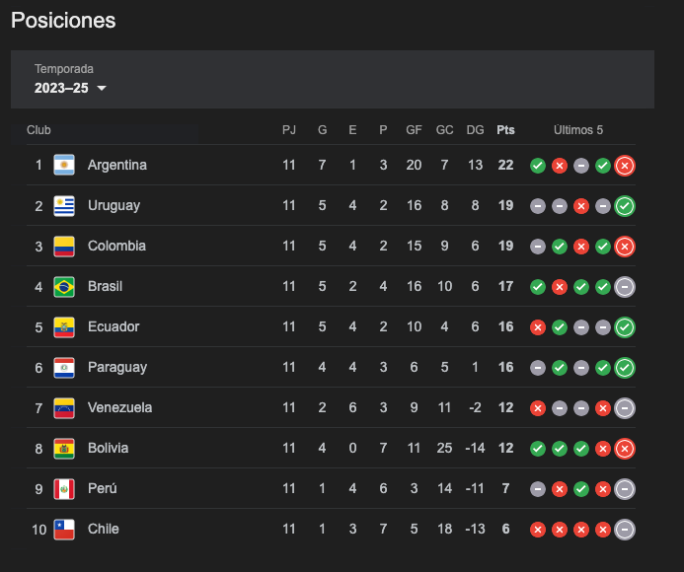Click Brasil's latest match draw icon
The image size is (684, 572).
tap(625, 287)
